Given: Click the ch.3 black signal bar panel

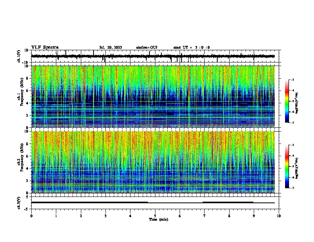Looking at the screenshot, I should pyautogui.click(x=155, y=203).
